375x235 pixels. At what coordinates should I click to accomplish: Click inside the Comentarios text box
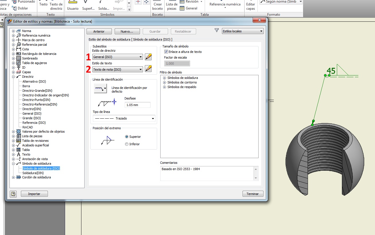(207, 174)
